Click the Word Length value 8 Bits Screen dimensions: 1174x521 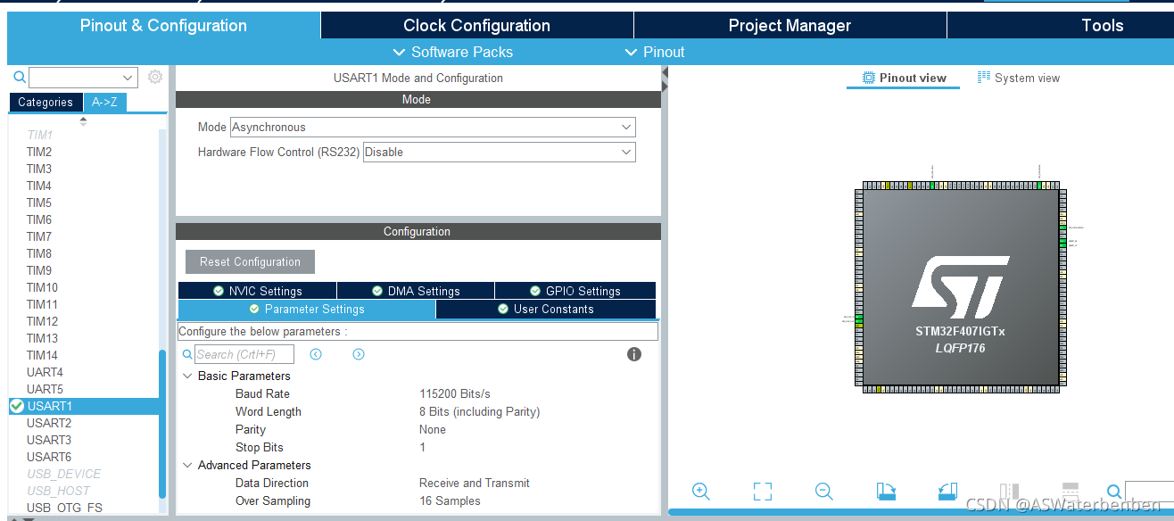[480, 411]
